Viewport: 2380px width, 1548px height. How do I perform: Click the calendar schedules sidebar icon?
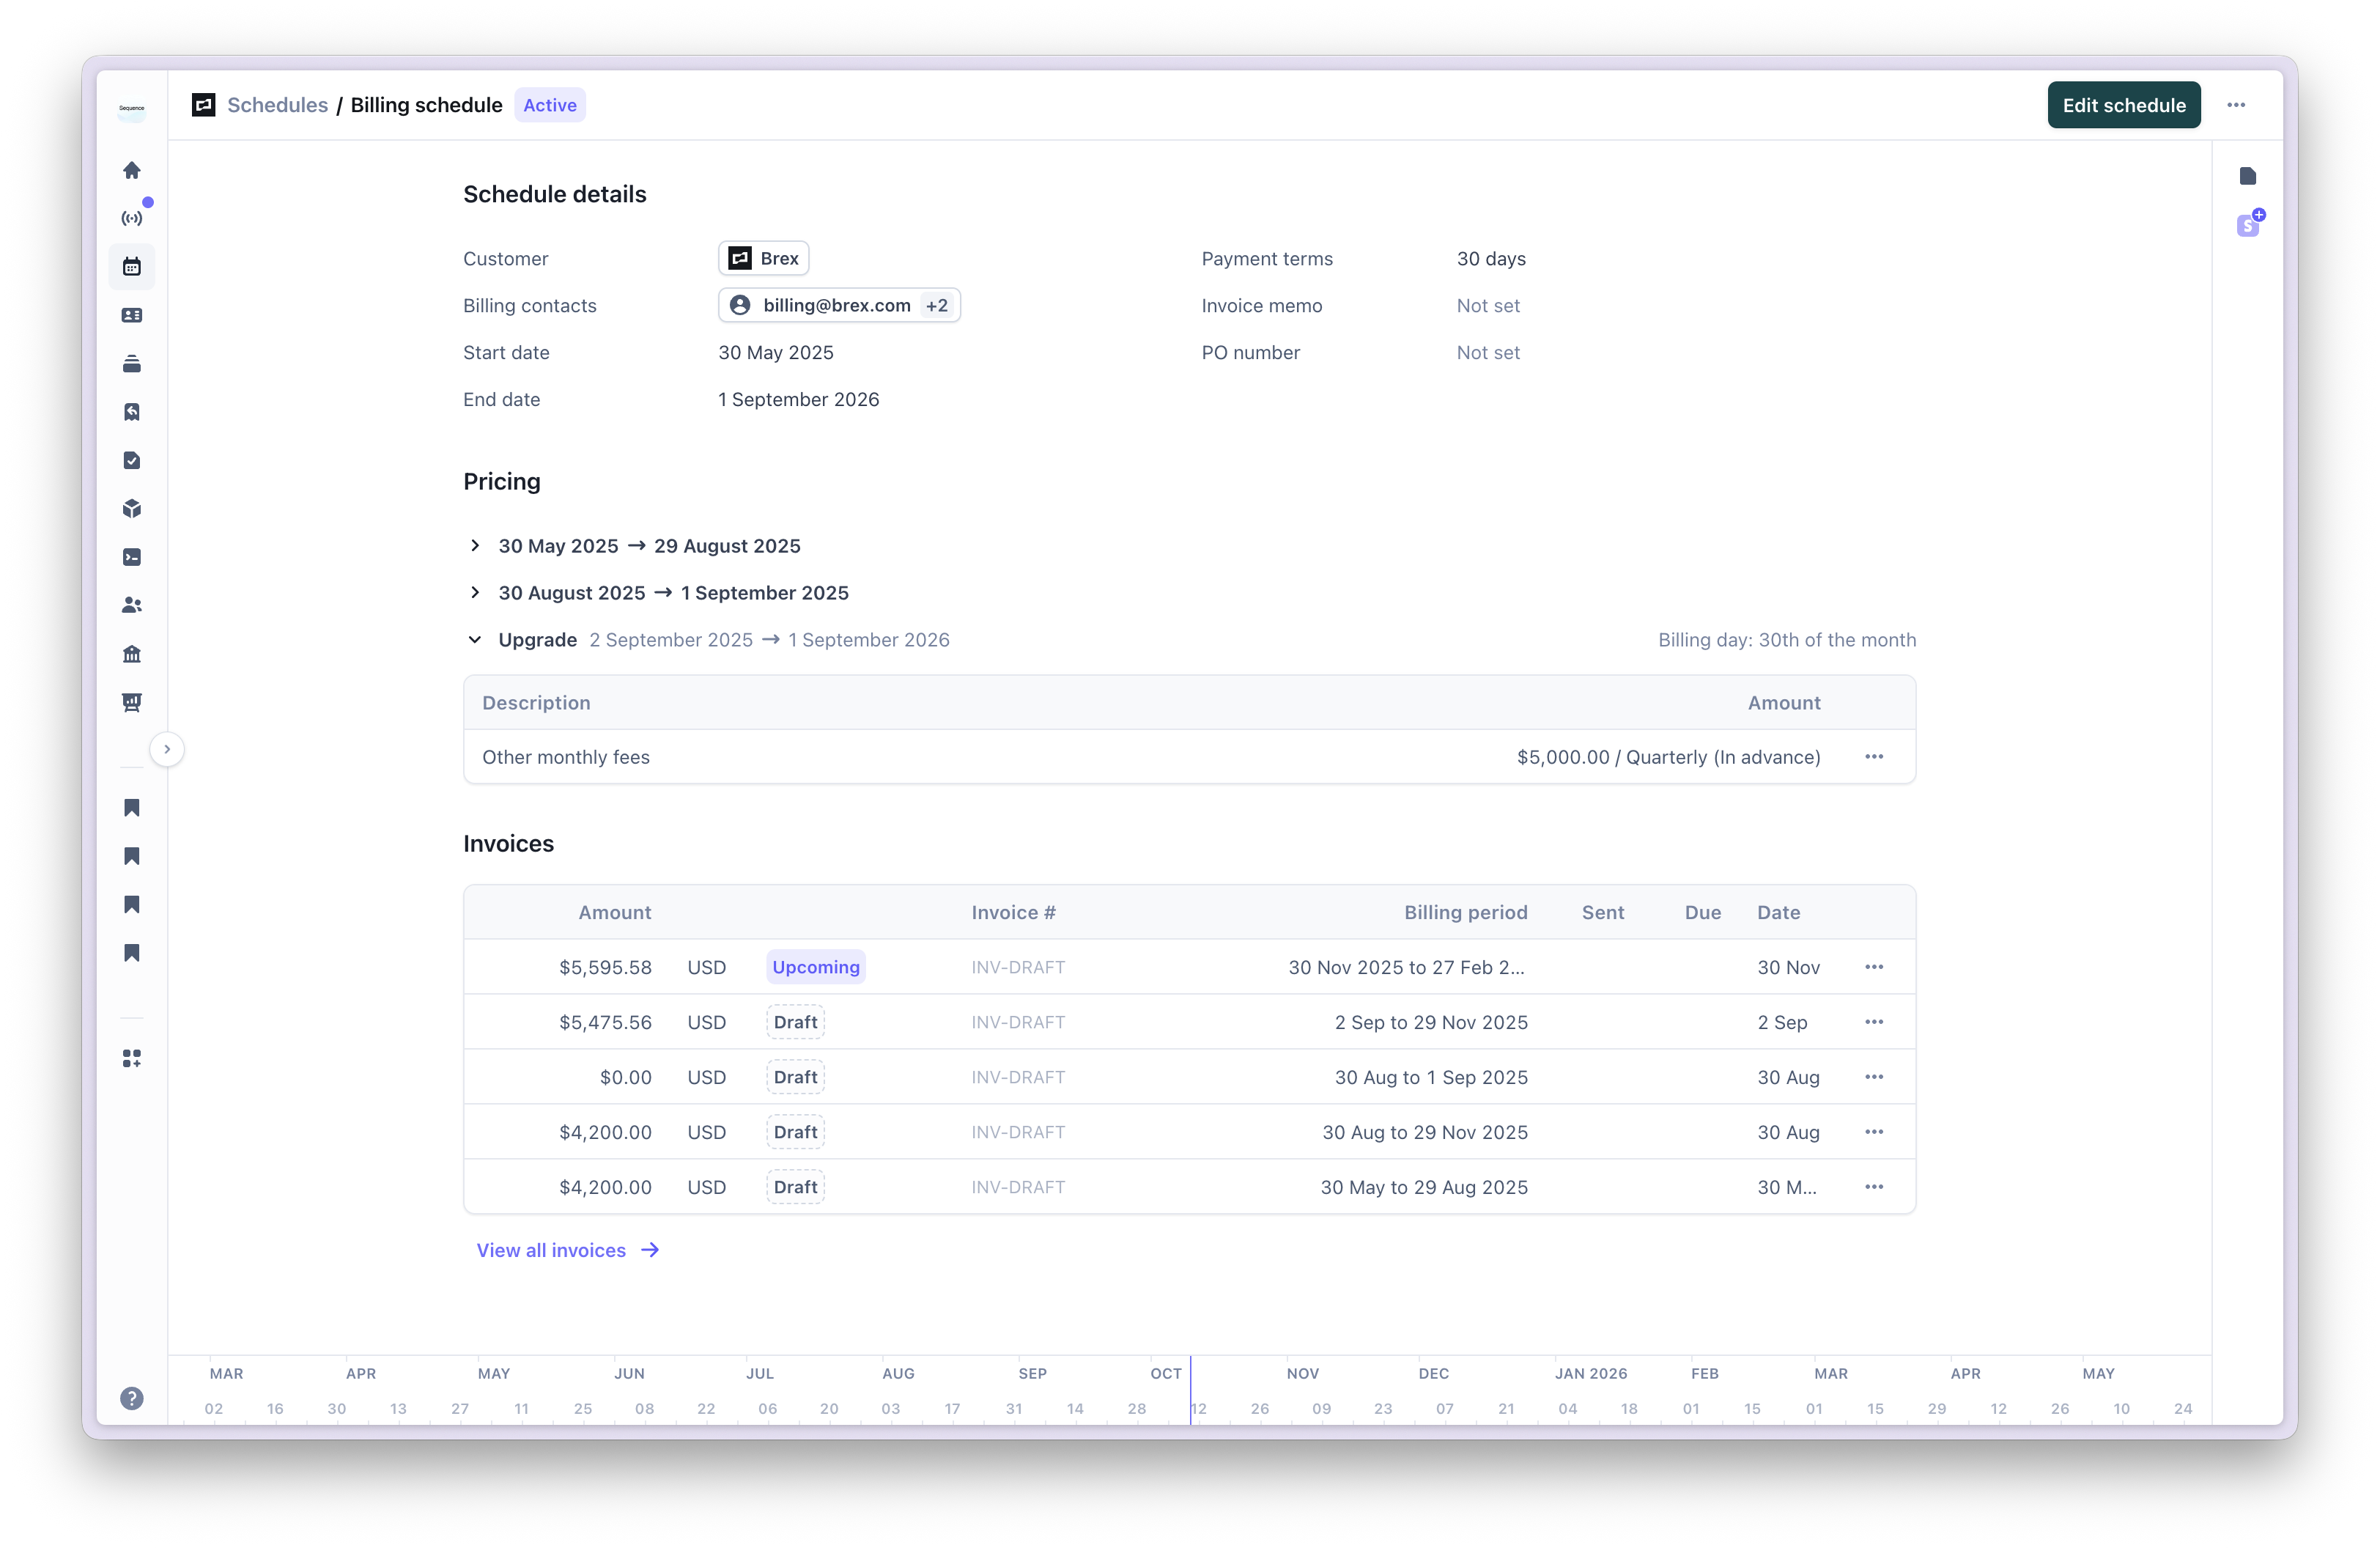tap(131, 267)
